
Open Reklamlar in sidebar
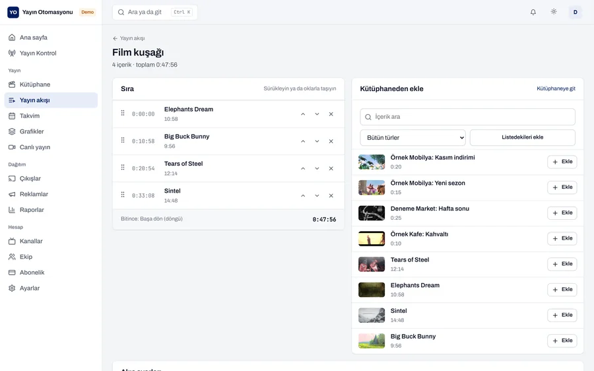[51, 194]
